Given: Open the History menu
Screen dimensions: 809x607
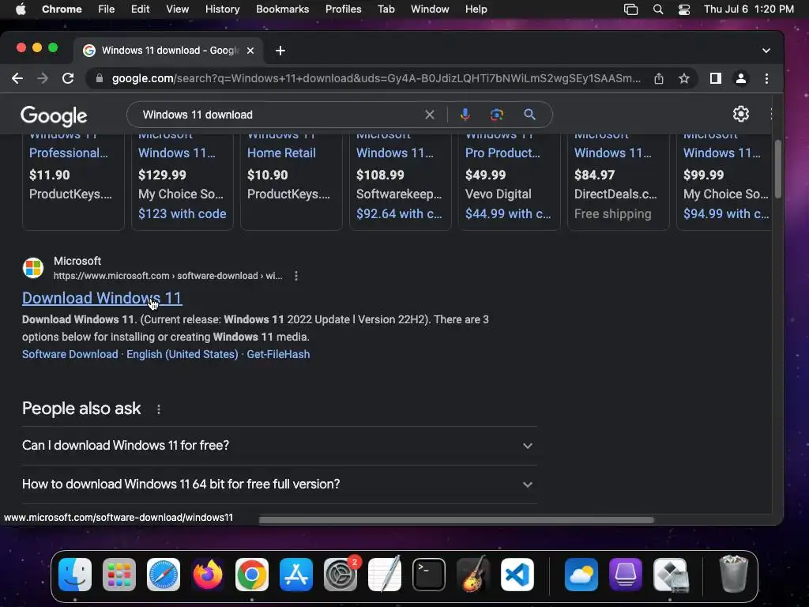Looking at the screenshot, I should pos(222,9).
